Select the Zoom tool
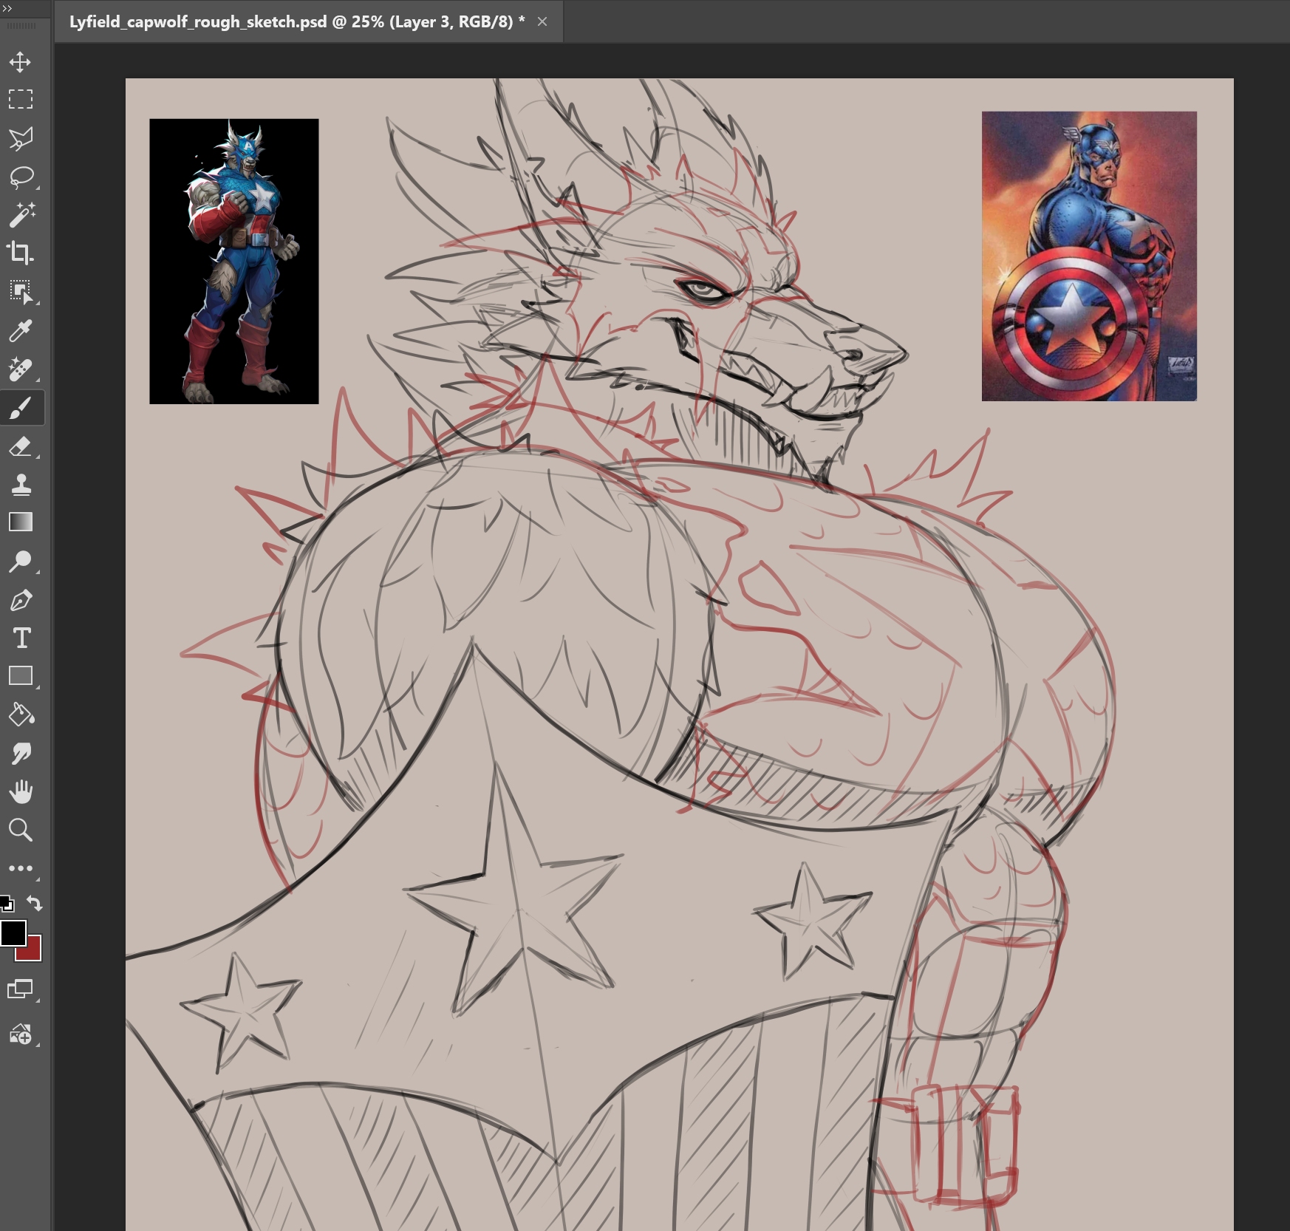 coord(21,830)
